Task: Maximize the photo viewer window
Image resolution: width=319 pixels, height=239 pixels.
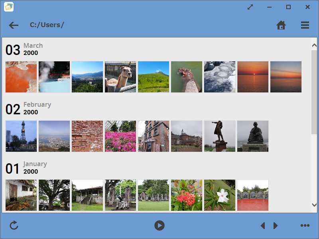Action: 288,7
